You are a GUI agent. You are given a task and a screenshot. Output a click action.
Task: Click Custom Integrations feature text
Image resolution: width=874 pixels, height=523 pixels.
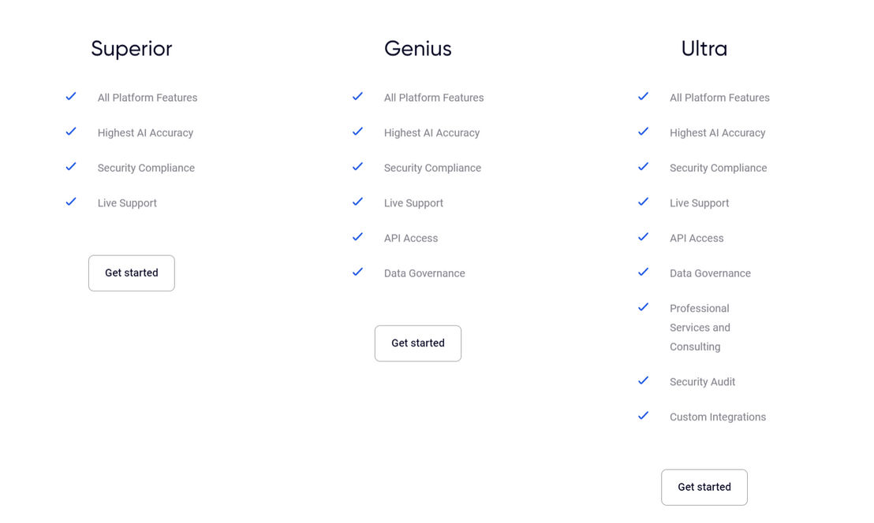coord(718,417)
